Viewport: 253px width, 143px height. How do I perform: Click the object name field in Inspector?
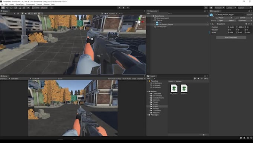pos(231,15)
